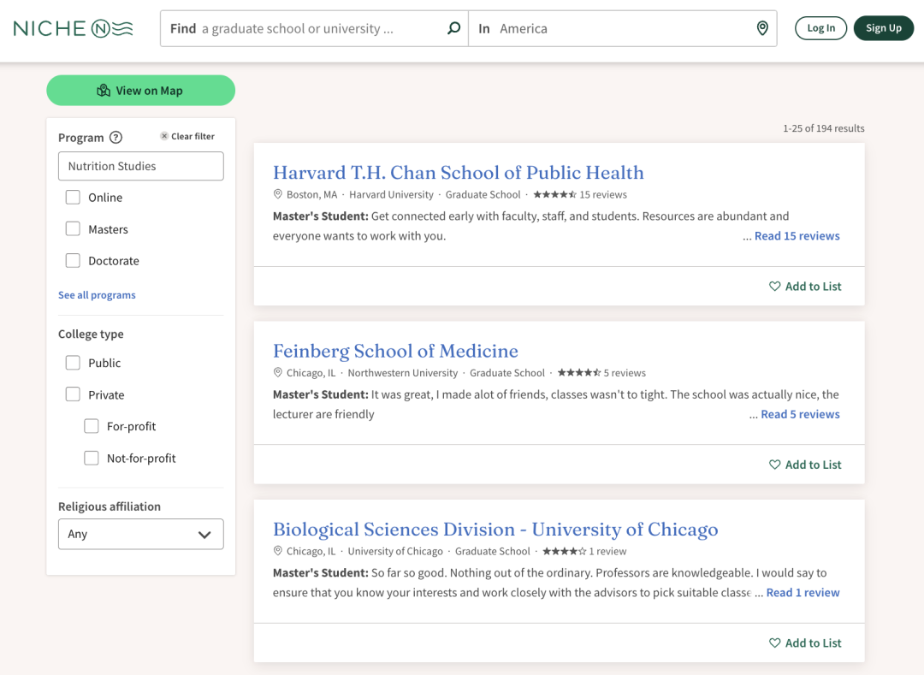Click the College type heading
The width and height of the screenshot is (924, 675).
(91, 334)
